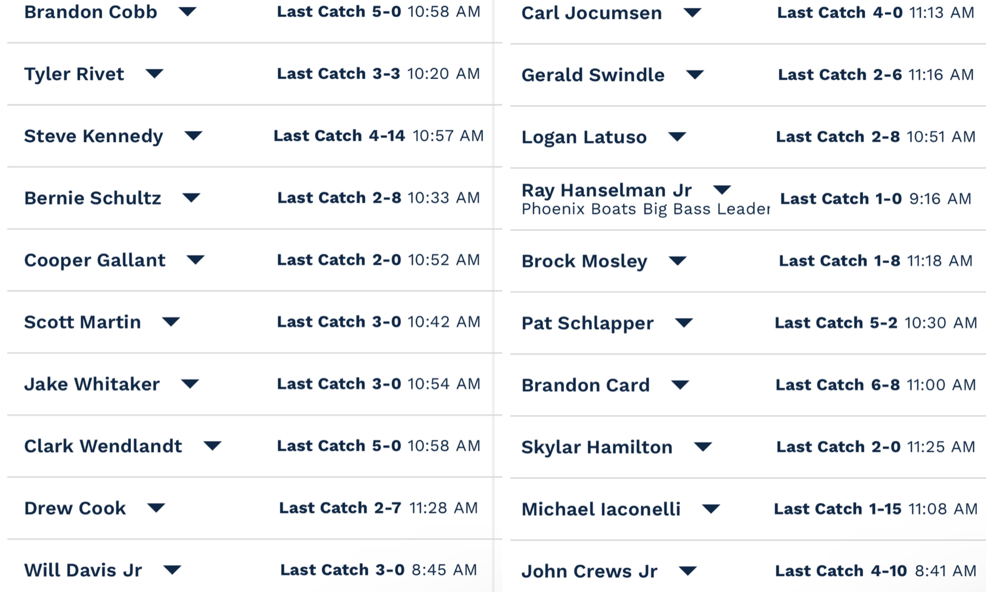Open the arrow next to Drew Cook
The height and width of the screenshot is (592, 986).
click(x=156, y=508)
